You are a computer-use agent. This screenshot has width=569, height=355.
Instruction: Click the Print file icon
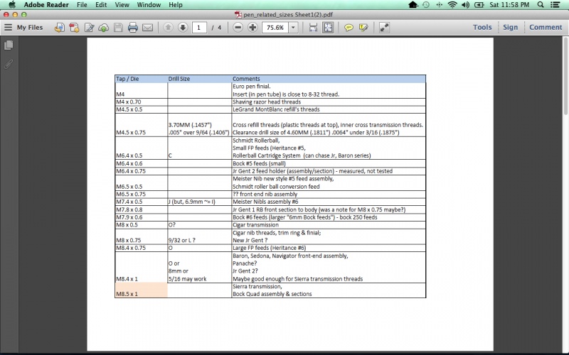pyautogui.click(x=132, y=28)
